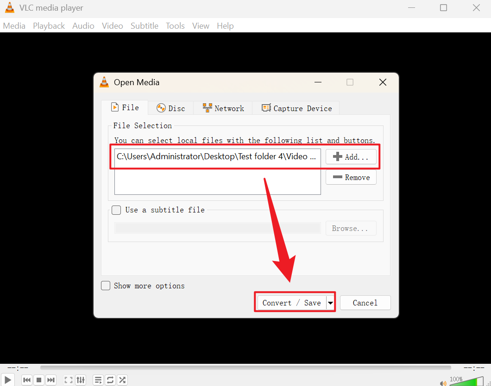This screenshot has width=491, height=386.
Task: Close the VLC media player window
Action: coord(476,7)
